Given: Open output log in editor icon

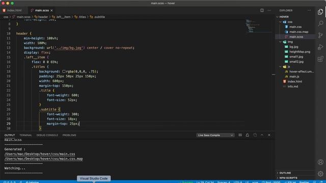Looking at the screenshot, I should pos(255,135).
